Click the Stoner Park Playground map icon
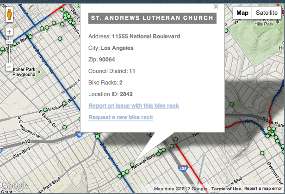Viewport: 285px width, 194px height. (39, 72)
